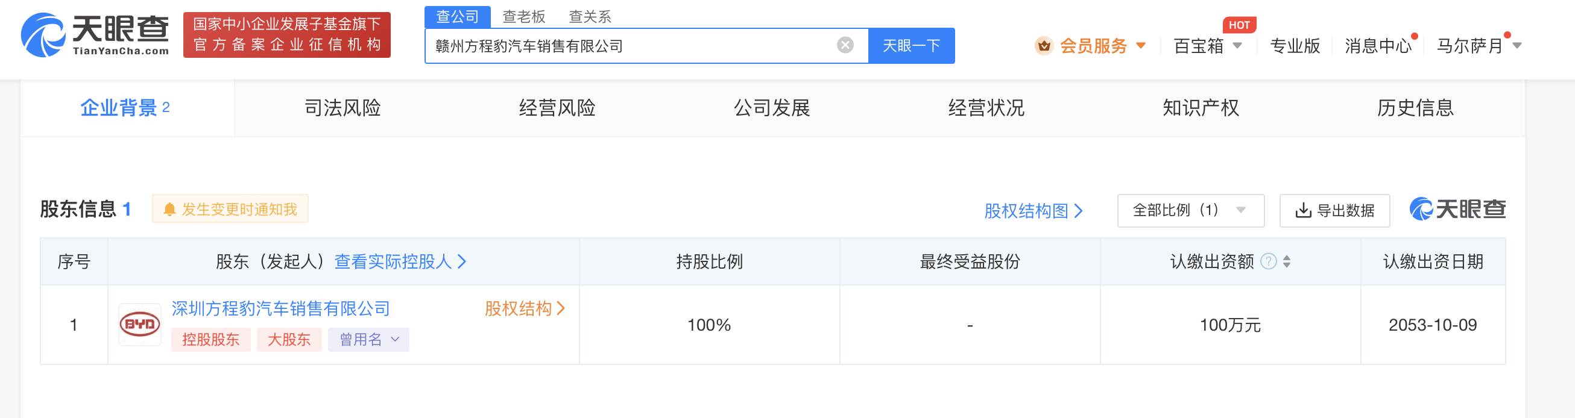Click the 100万元 capital cell

coord(1230,325)
